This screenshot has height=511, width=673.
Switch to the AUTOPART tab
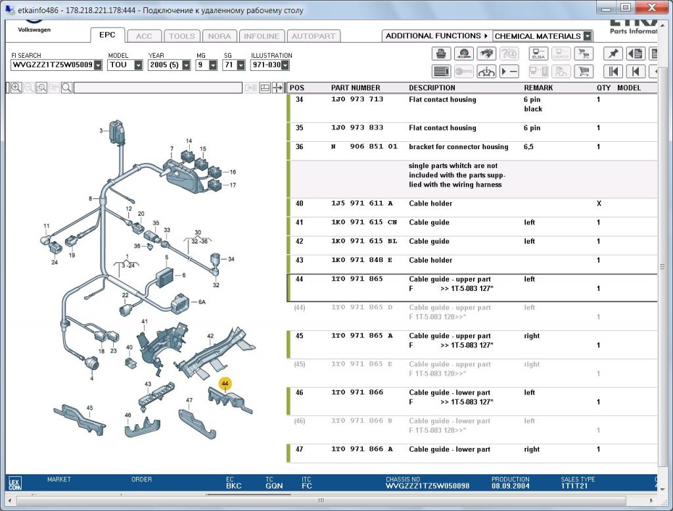tap(313, 37)
